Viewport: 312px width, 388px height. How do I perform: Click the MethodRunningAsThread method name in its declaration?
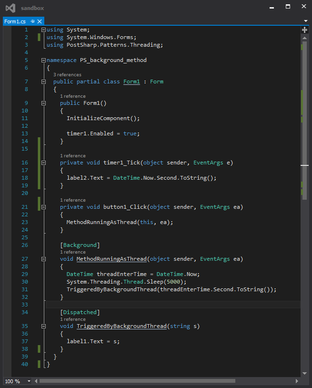coord(111,259)
